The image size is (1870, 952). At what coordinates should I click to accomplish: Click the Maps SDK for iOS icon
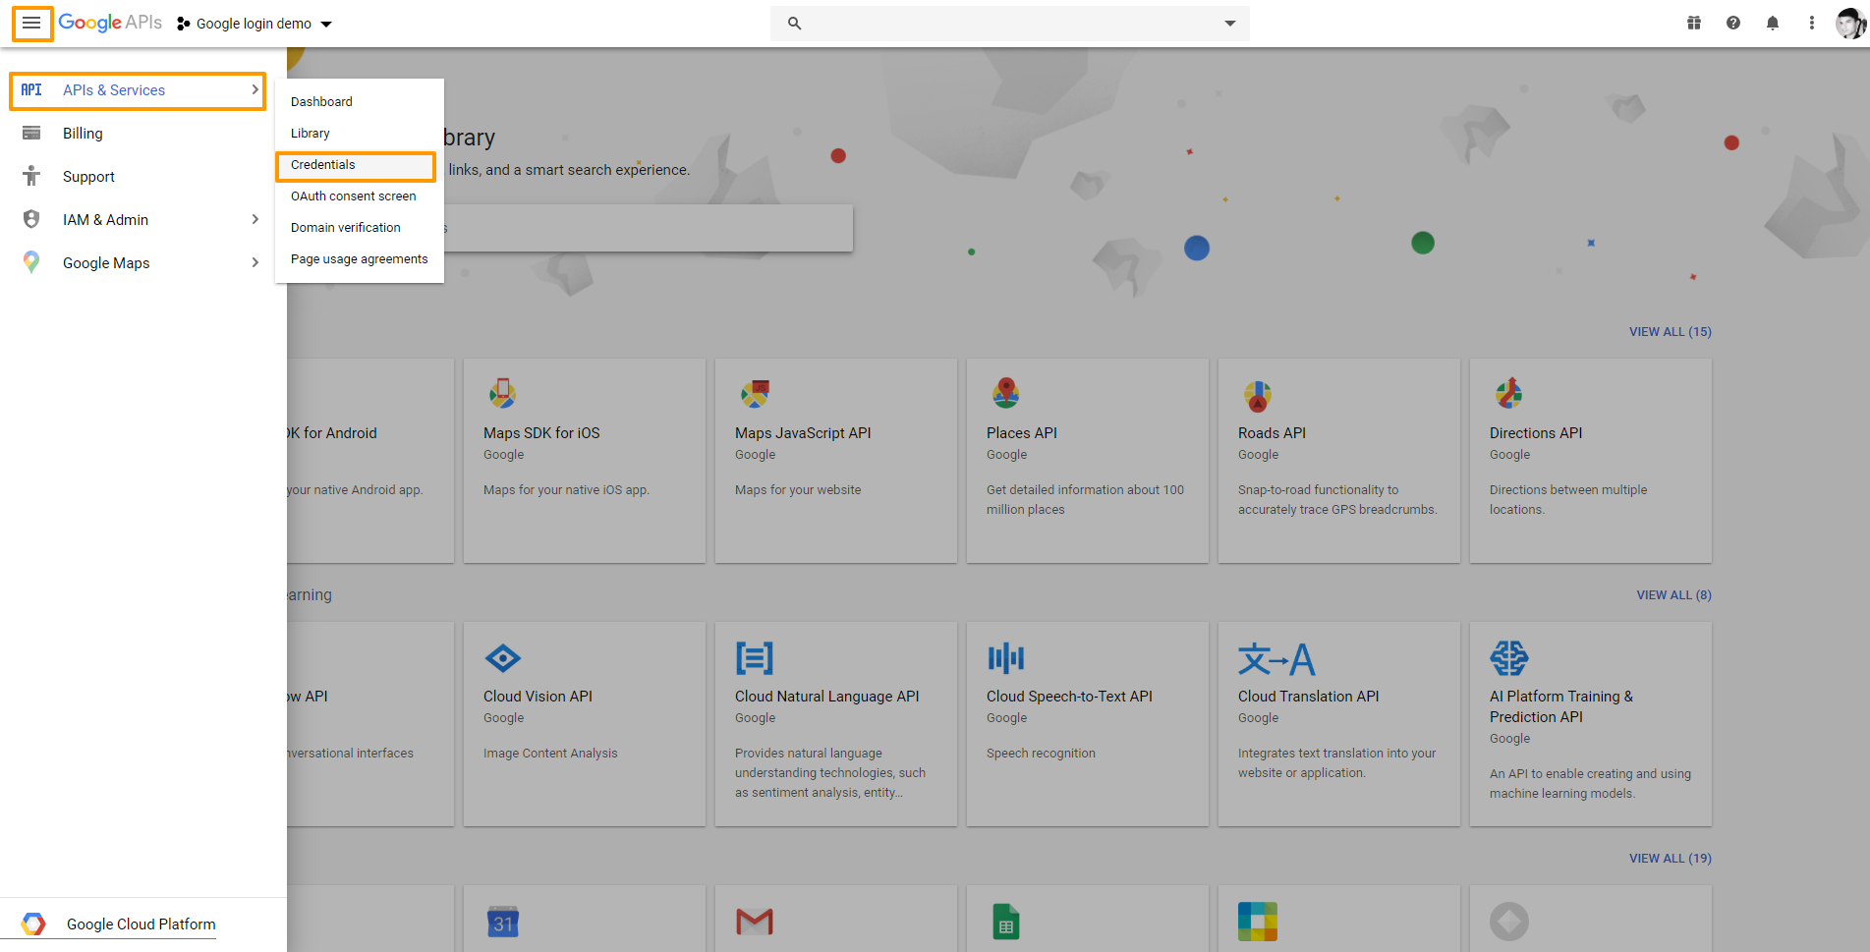pyautogui.click(x=503, y=393)
